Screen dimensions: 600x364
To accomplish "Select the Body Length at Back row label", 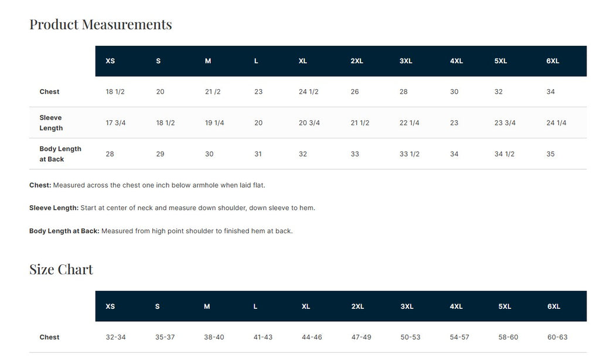I will point(60,154).
